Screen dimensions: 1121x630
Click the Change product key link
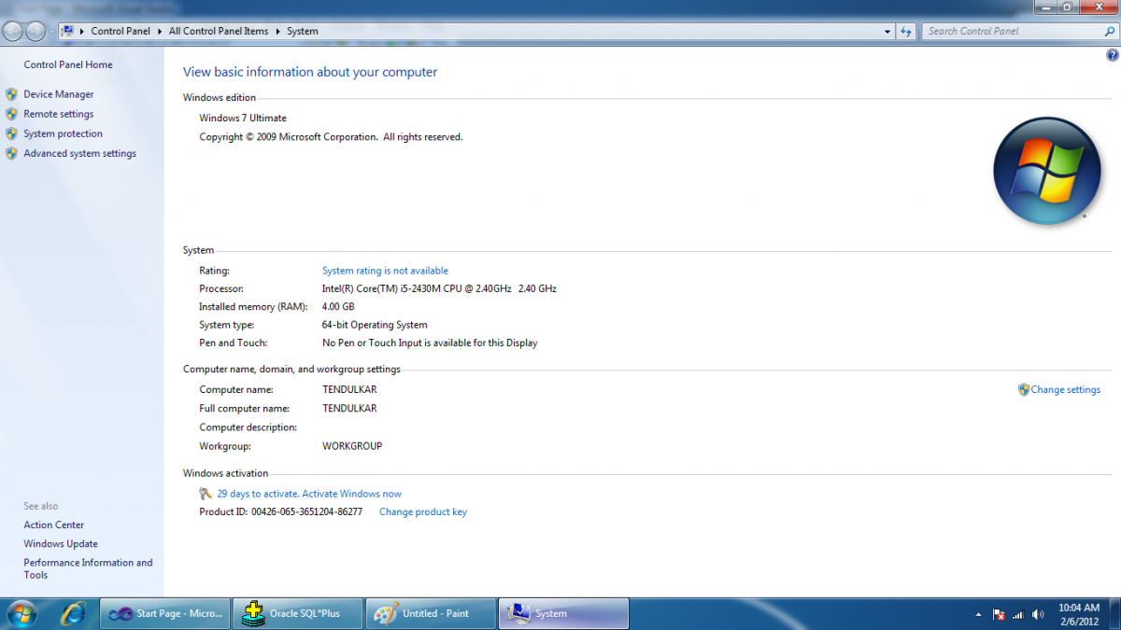click(x=423, y=512)
